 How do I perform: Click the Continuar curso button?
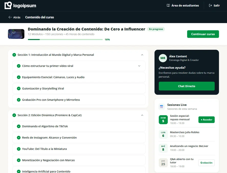[203, 34]
